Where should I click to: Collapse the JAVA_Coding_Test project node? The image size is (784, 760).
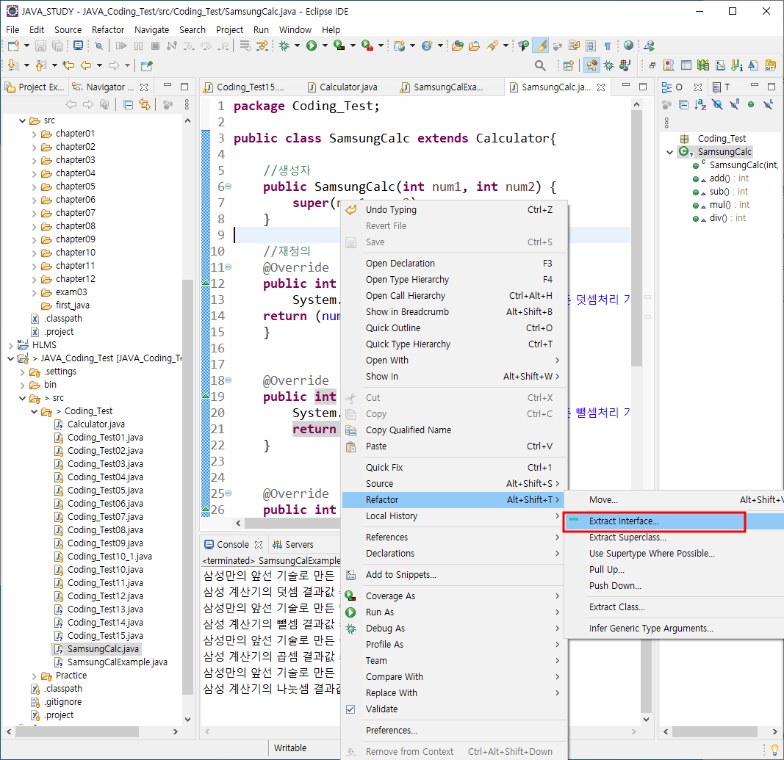pos(10,358)
